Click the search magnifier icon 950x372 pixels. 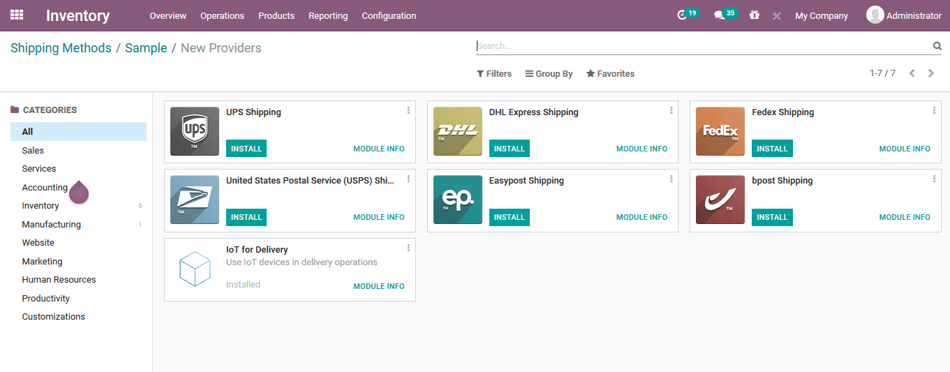click(937, 46)
